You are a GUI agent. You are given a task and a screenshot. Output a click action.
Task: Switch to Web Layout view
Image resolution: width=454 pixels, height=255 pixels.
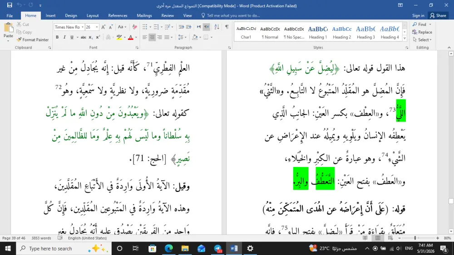(x=390, y=238)
